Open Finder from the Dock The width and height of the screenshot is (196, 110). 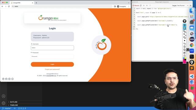tap(192, 11)
